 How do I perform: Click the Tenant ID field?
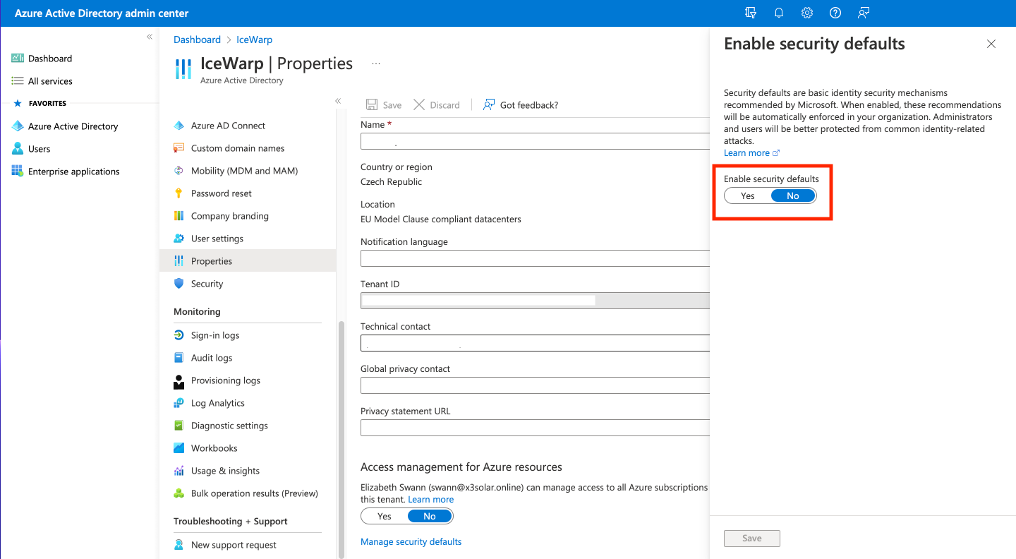click(535, 301)
